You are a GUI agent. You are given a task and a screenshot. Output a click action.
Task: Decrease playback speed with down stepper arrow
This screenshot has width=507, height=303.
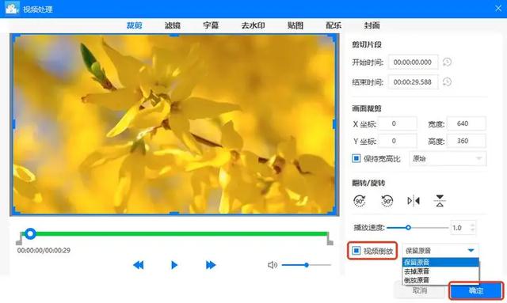473,230
